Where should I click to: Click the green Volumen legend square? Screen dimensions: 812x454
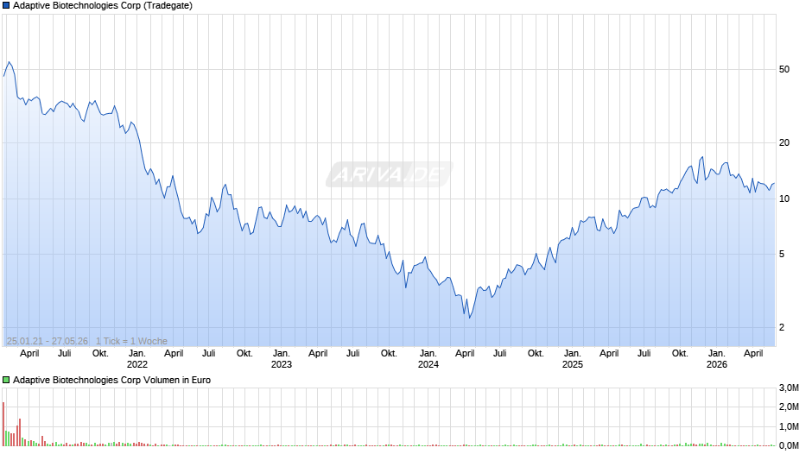[x=6, y=380]
